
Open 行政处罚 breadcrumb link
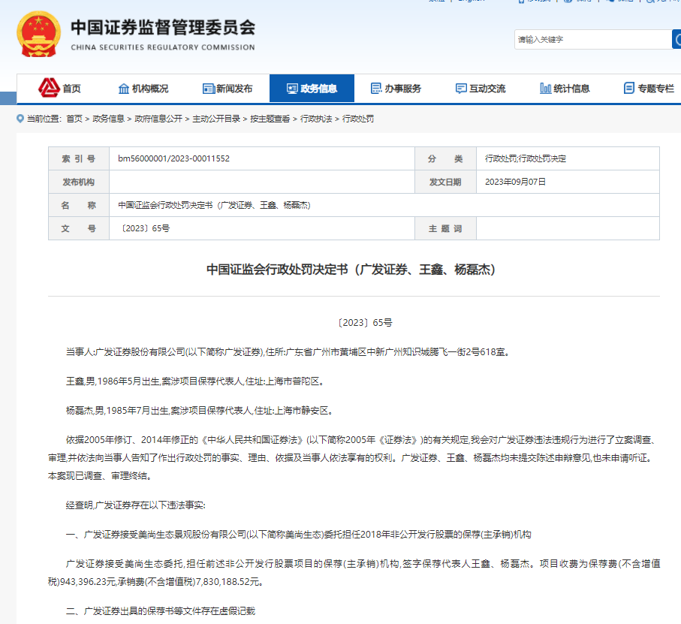[358, 119]
